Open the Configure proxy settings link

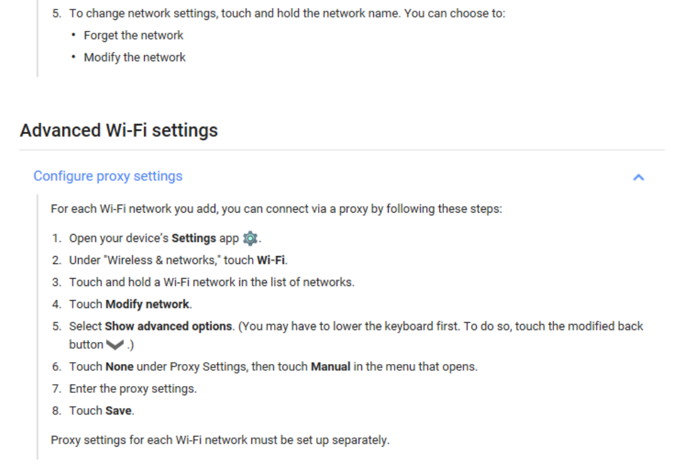(x=108, y=176)
